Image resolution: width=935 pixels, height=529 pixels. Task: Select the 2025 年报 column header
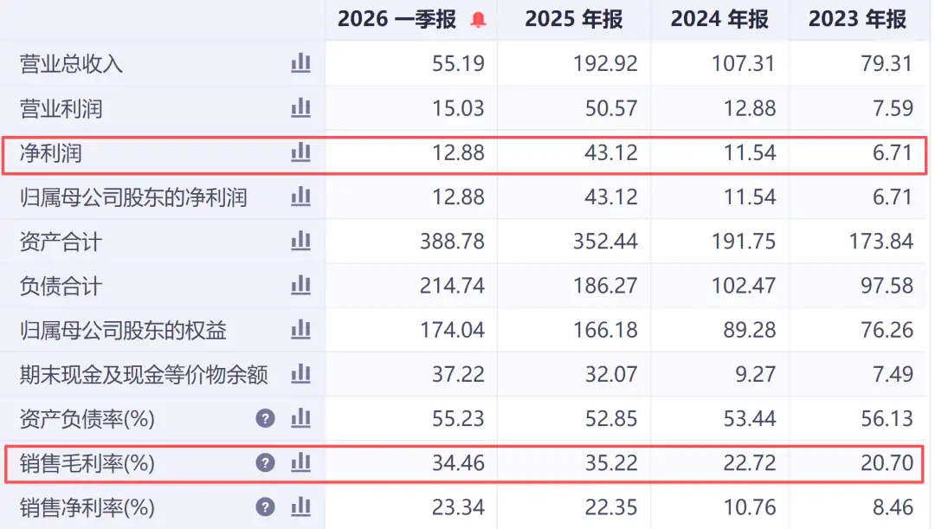click(x=574, y=19)
